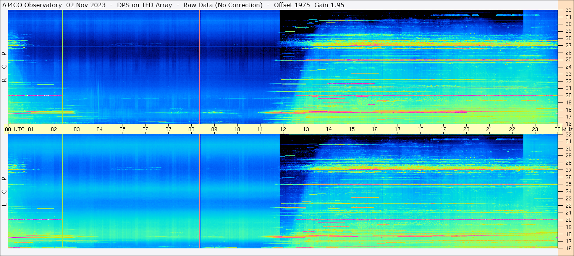Select hour "03" on the UTC time axis

[x=77, y=129]
